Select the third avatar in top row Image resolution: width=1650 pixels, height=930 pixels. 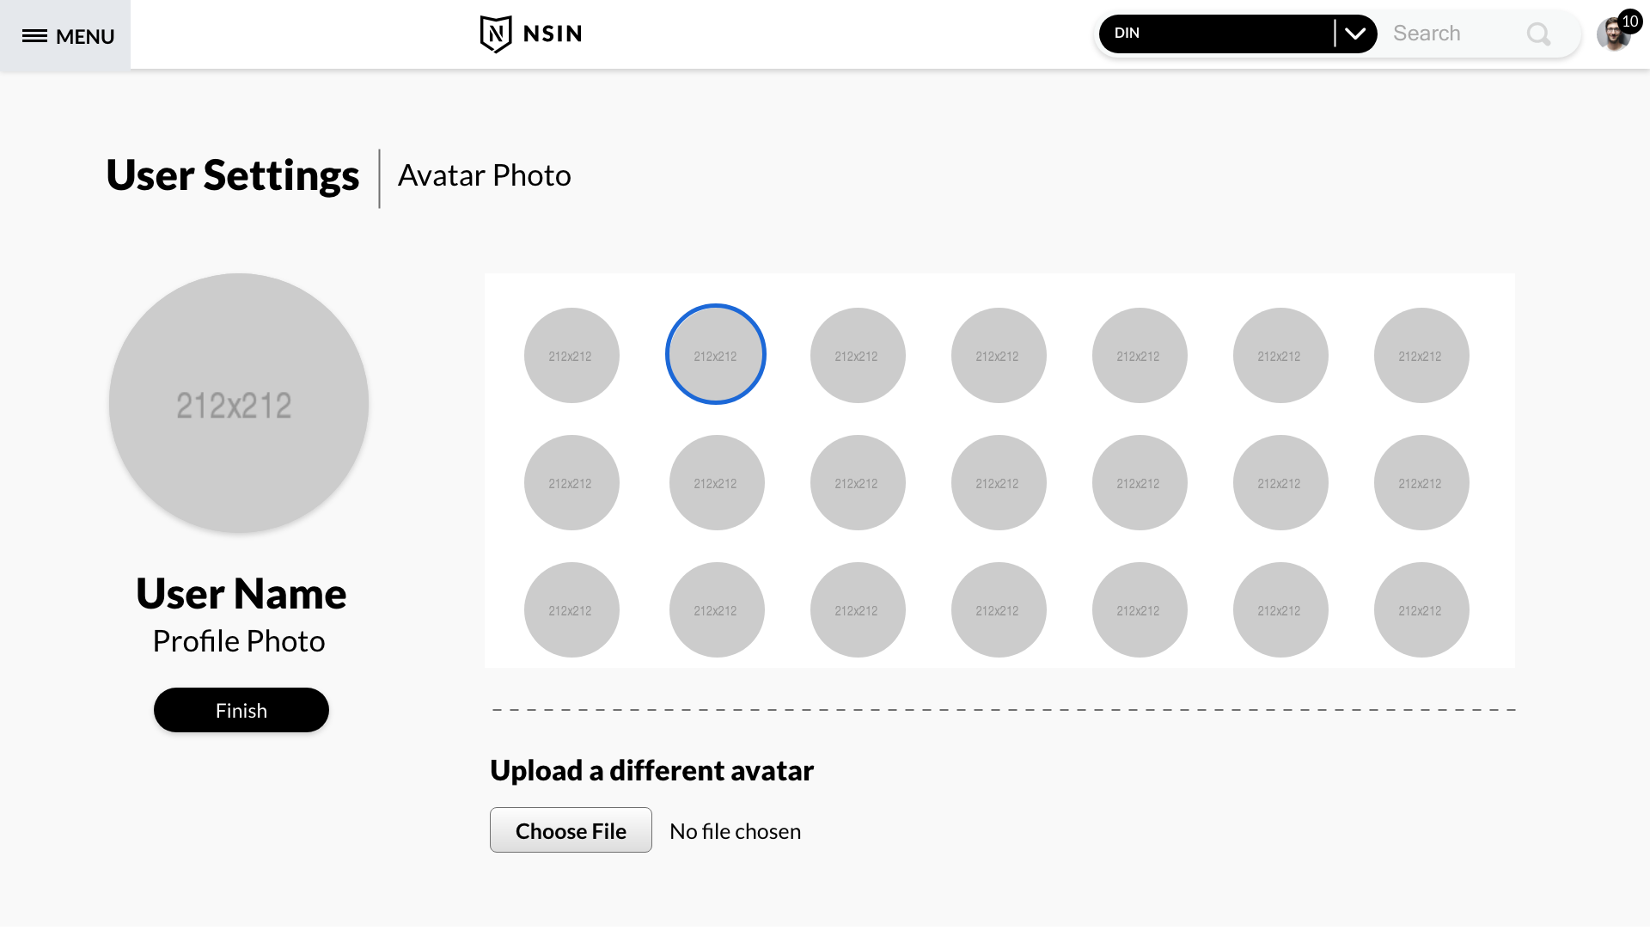point(858,355)
